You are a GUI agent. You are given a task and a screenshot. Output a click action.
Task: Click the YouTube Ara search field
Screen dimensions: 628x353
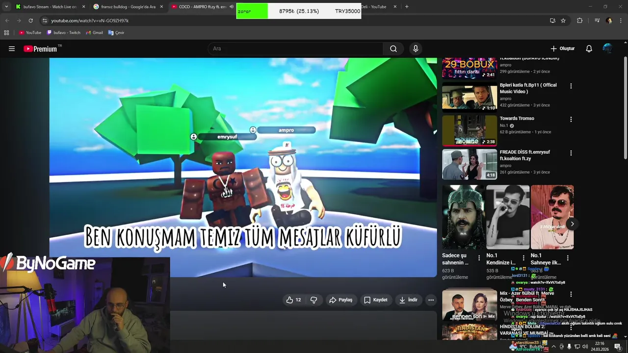[x=296, y=49]
